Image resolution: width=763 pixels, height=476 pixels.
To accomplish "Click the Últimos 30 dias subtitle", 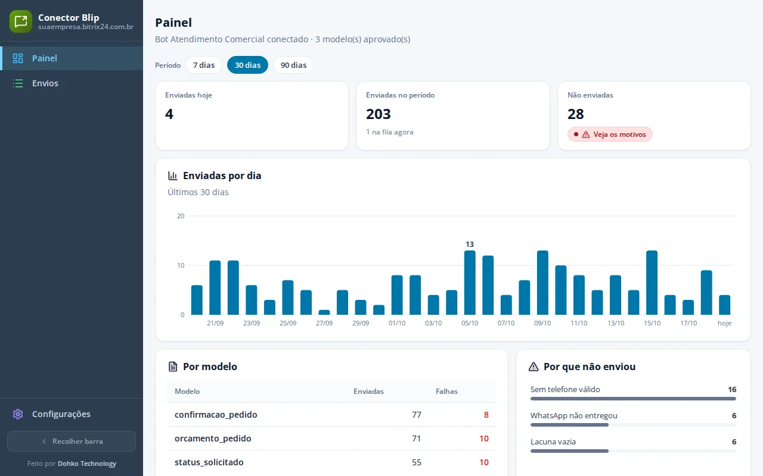I will pyautogui.click(x=198, y=192).
